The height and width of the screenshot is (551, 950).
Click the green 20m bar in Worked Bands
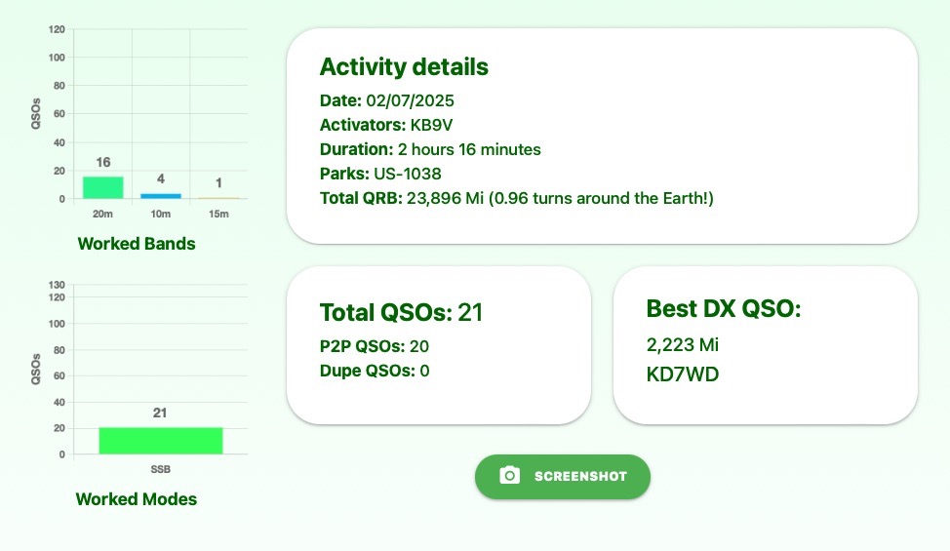pos(102,187)
